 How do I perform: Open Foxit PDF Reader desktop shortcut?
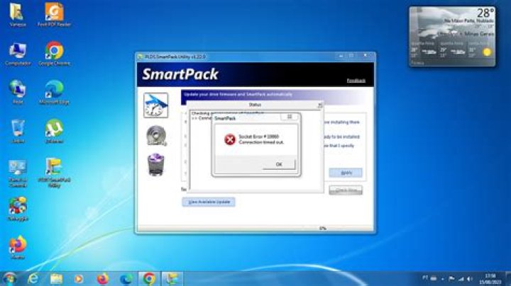coord(54,12)
